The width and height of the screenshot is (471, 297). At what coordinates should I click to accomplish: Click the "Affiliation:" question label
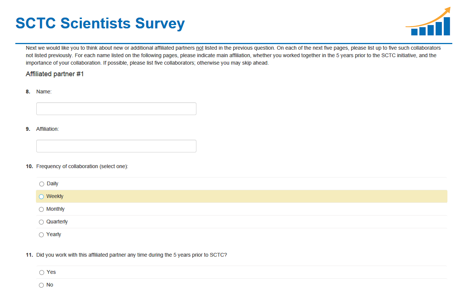(48, 129)
